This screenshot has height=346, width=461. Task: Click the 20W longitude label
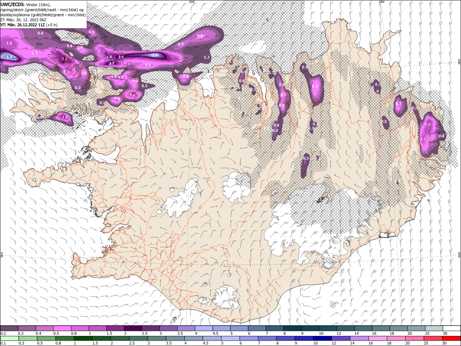click(192, 2)
